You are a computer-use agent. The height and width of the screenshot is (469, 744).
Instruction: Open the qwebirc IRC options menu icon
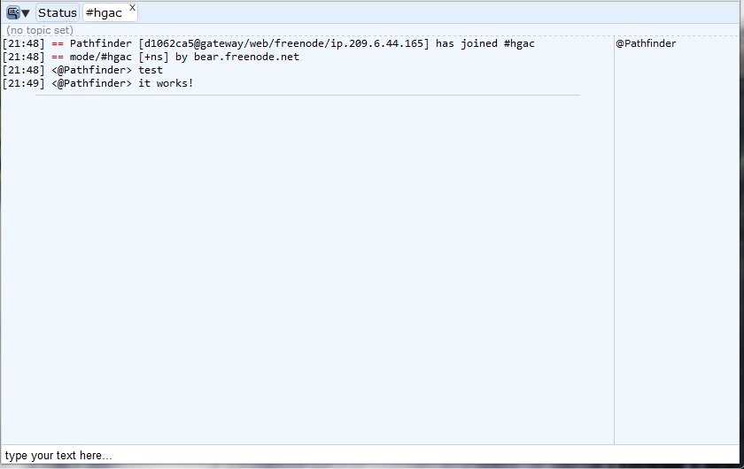click(12, 12)
